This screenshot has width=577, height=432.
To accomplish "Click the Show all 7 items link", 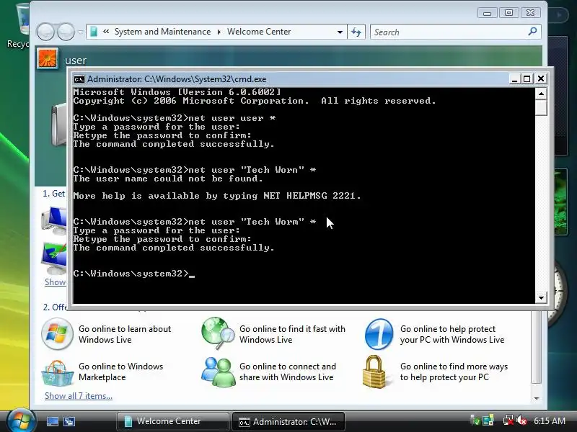I will coord(79,396).
